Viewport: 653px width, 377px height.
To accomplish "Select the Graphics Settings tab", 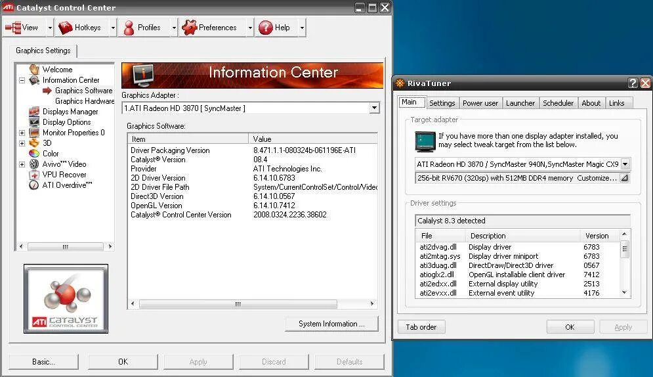I will point(43,51).
